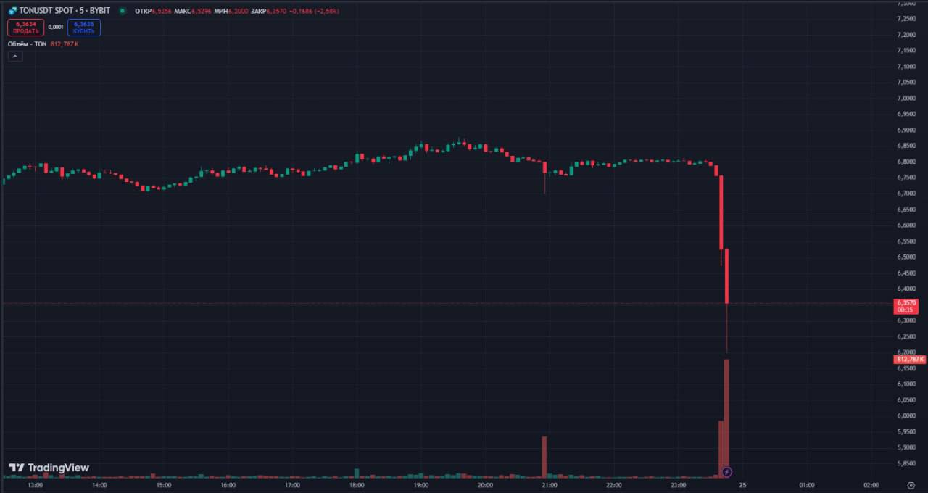Click the 7,0000 price axis label
This screenshot has height=493, width=928.
[906, 98]
